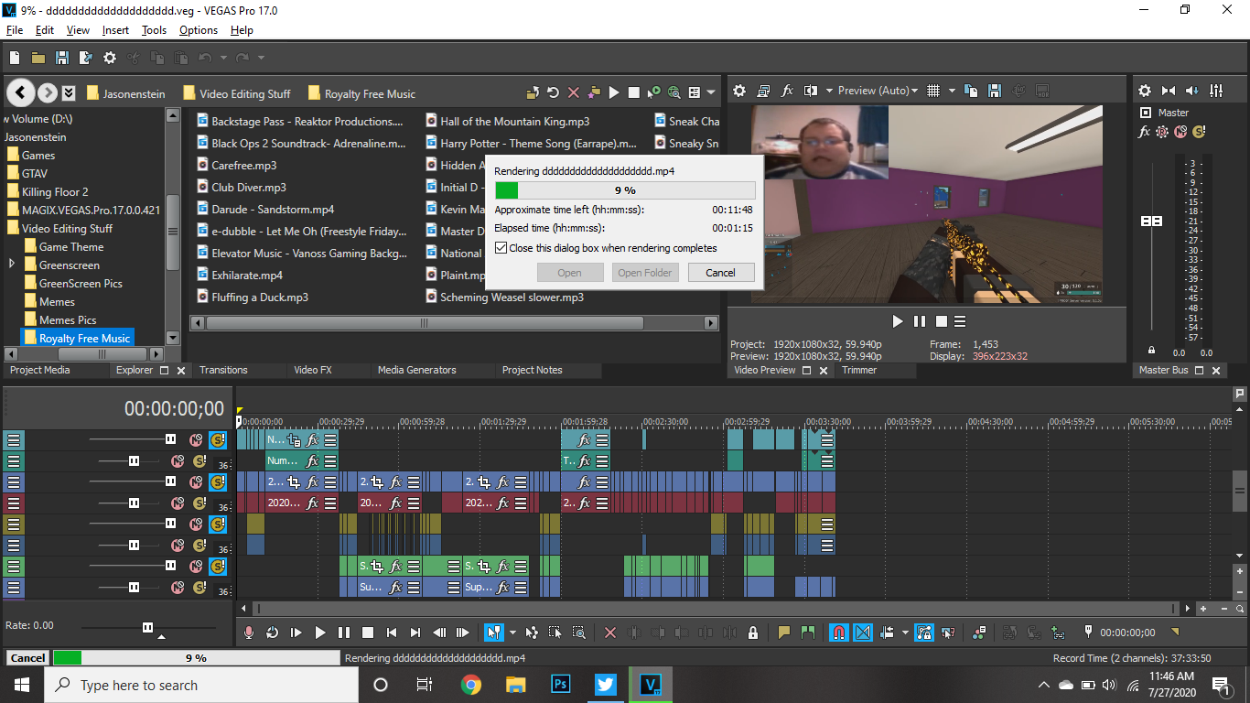1250x703 pixels.
Task: Click the Split Screen View icon
Action: coord(810,91)
